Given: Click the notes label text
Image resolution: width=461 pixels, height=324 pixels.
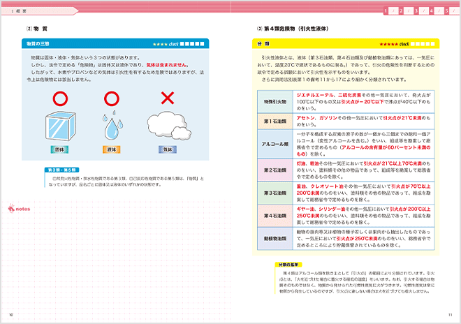Looking at the screenshot, I should (x=23, y=209).
